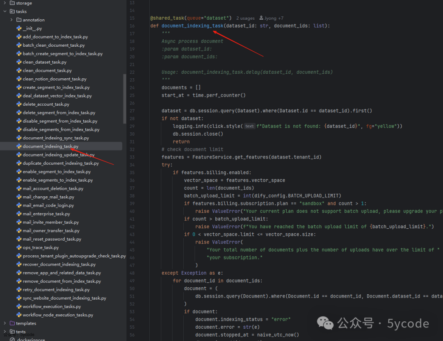Click the storage folder icon

click(x=12, y=3)
